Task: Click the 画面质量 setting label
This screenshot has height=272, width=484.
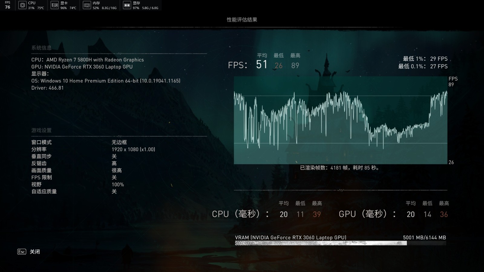Action: [41, 170]
